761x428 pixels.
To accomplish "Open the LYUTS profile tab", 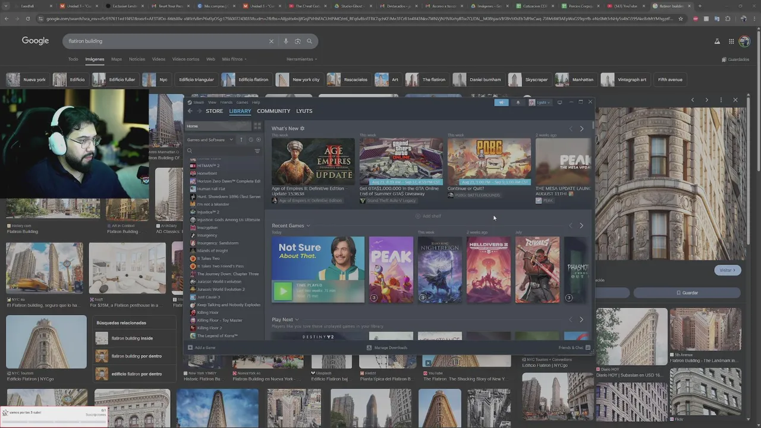I will (x=304, y=111).
